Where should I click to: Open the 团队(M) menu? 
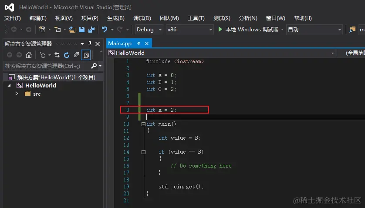pos(169,18)
